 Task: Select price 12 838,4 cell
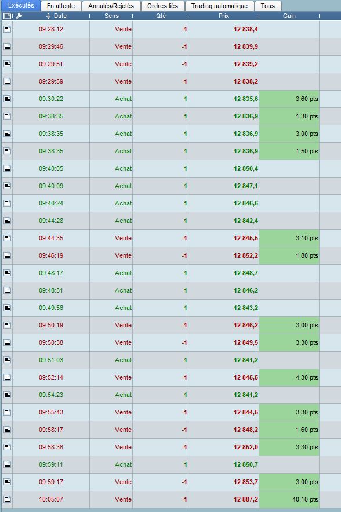(x=224, y=29)
